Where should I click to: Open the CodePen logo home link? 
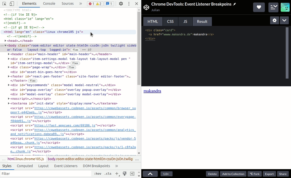click(x=146, y=7)
